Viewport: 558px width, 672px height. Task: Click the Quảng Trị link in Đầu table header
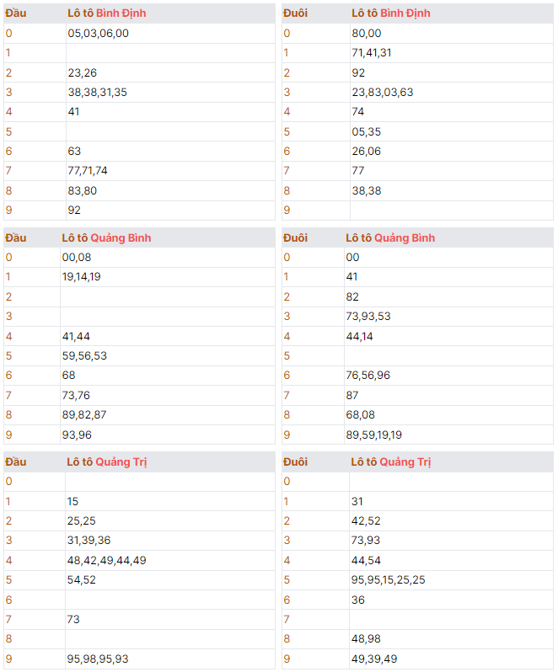coord(121,462)
